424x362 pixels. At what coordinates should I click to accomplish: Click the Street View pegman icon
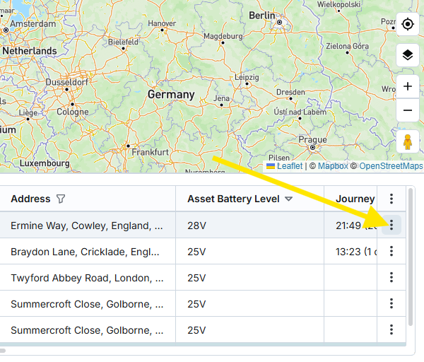(407, 142)
